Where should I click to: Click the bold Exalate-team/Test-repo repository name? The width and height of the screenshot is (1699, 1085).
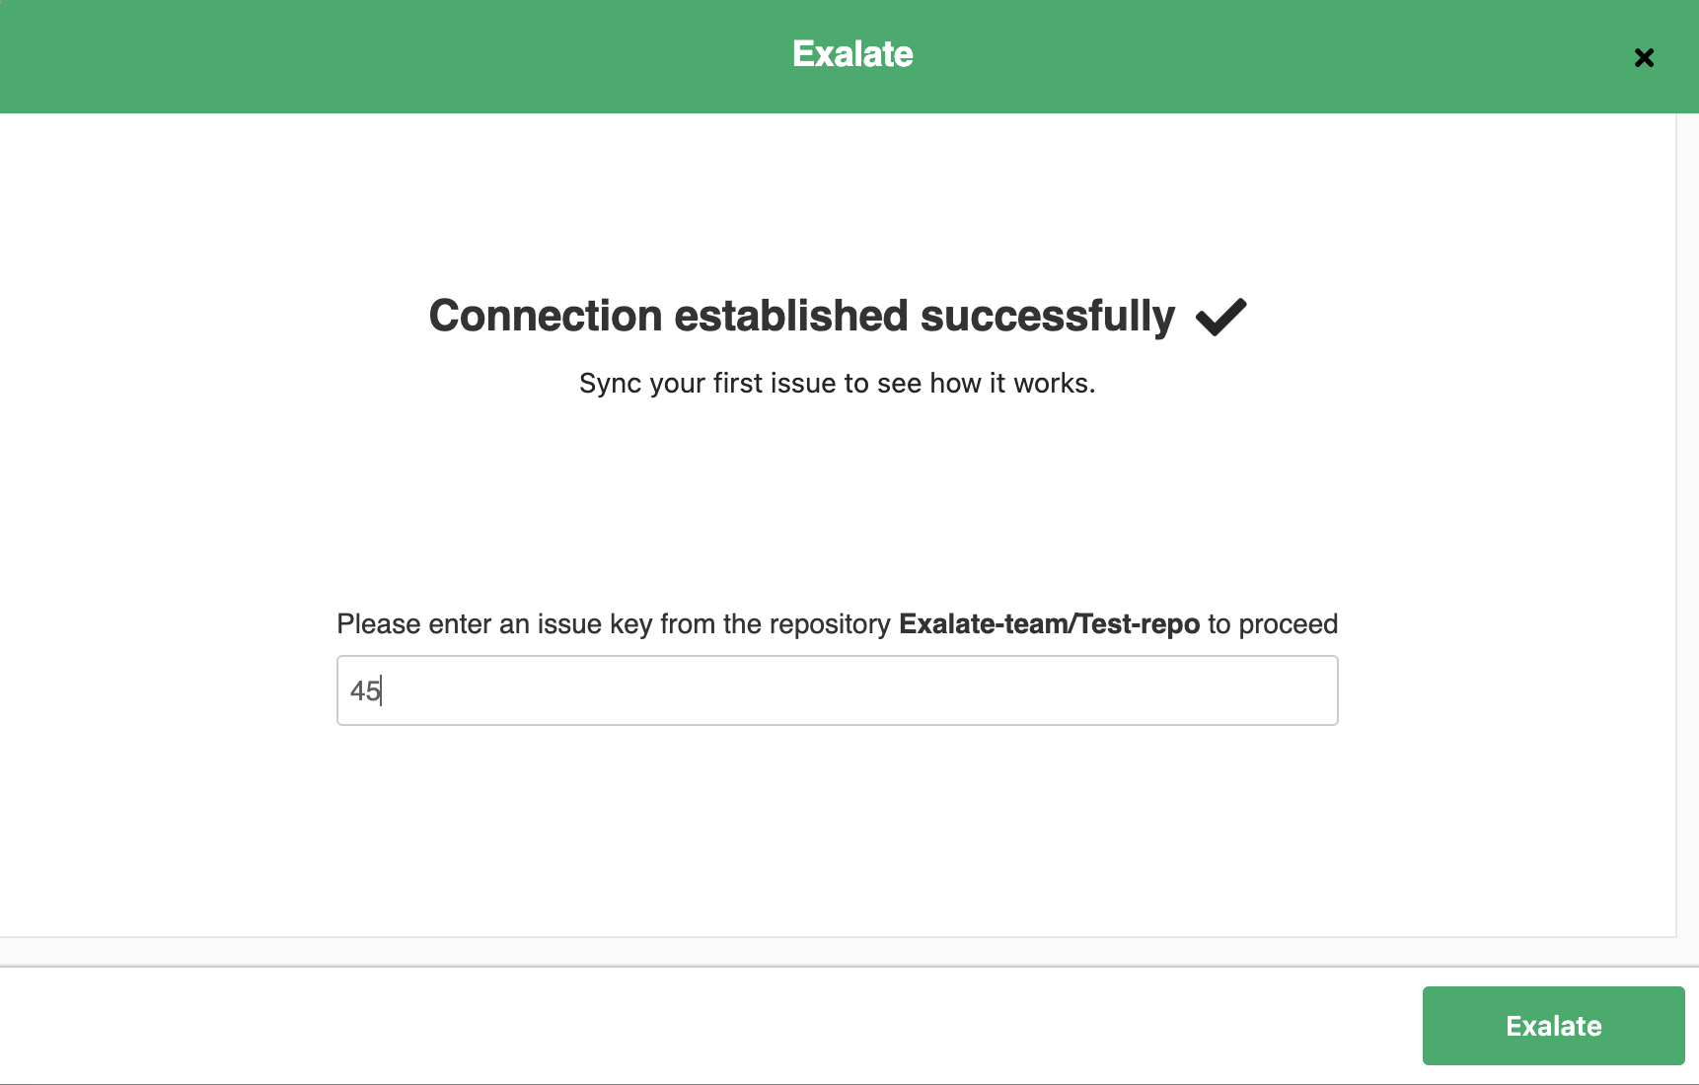1049,624
